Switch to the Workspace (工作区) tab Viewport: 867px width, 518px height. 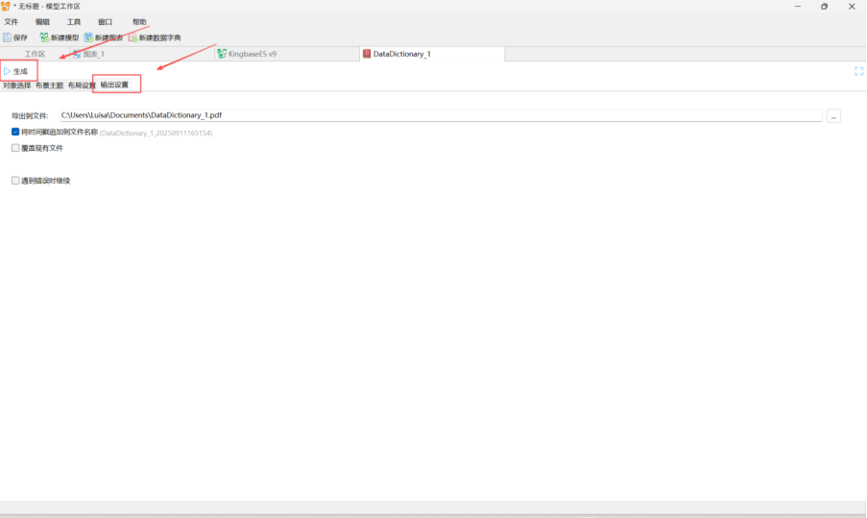point(35,54)
